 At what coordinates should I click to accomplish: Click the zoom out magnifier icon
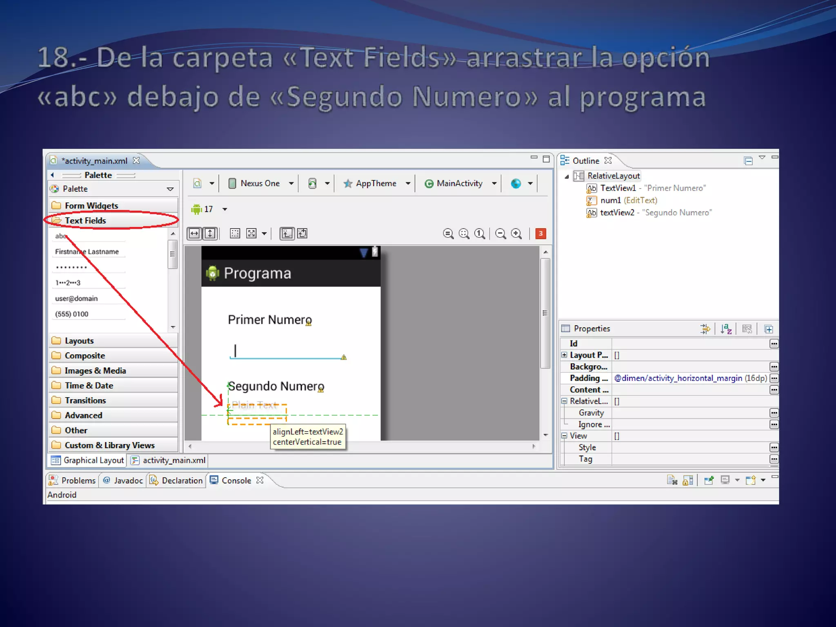pyautogui.click(x=500, y=233)
